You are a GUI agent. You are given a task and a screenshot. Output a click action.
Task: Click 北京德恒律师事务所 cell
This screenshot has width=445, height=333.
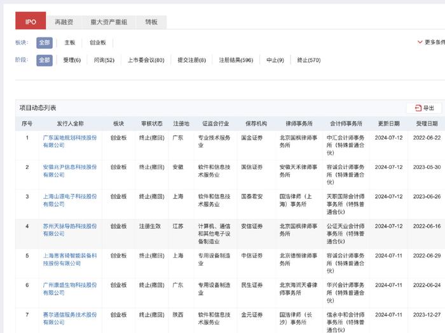(298, 259)
